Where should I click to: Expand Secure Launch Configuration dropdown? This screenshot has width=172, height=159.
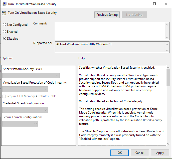point(20,124)
